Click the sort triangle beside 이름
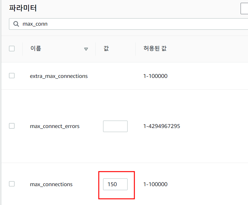Screen dimensions: 248x205 pyautogui.click(x=86, y=49)
